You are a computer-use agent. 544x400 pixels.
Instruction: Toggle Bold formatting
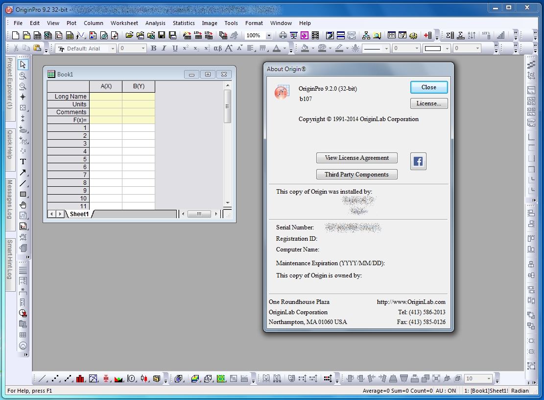point(153,48)
